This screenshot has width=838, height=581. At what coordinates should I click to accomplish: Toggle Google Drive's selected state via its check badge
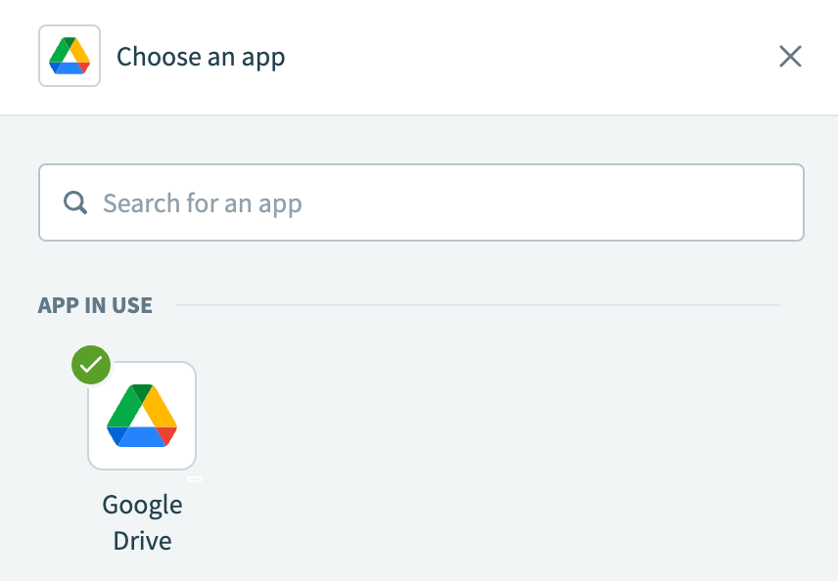coord(90,365)
